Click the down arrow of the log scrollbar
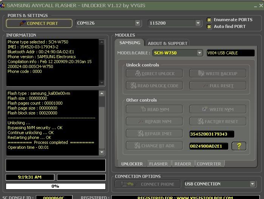 (102, 152)
